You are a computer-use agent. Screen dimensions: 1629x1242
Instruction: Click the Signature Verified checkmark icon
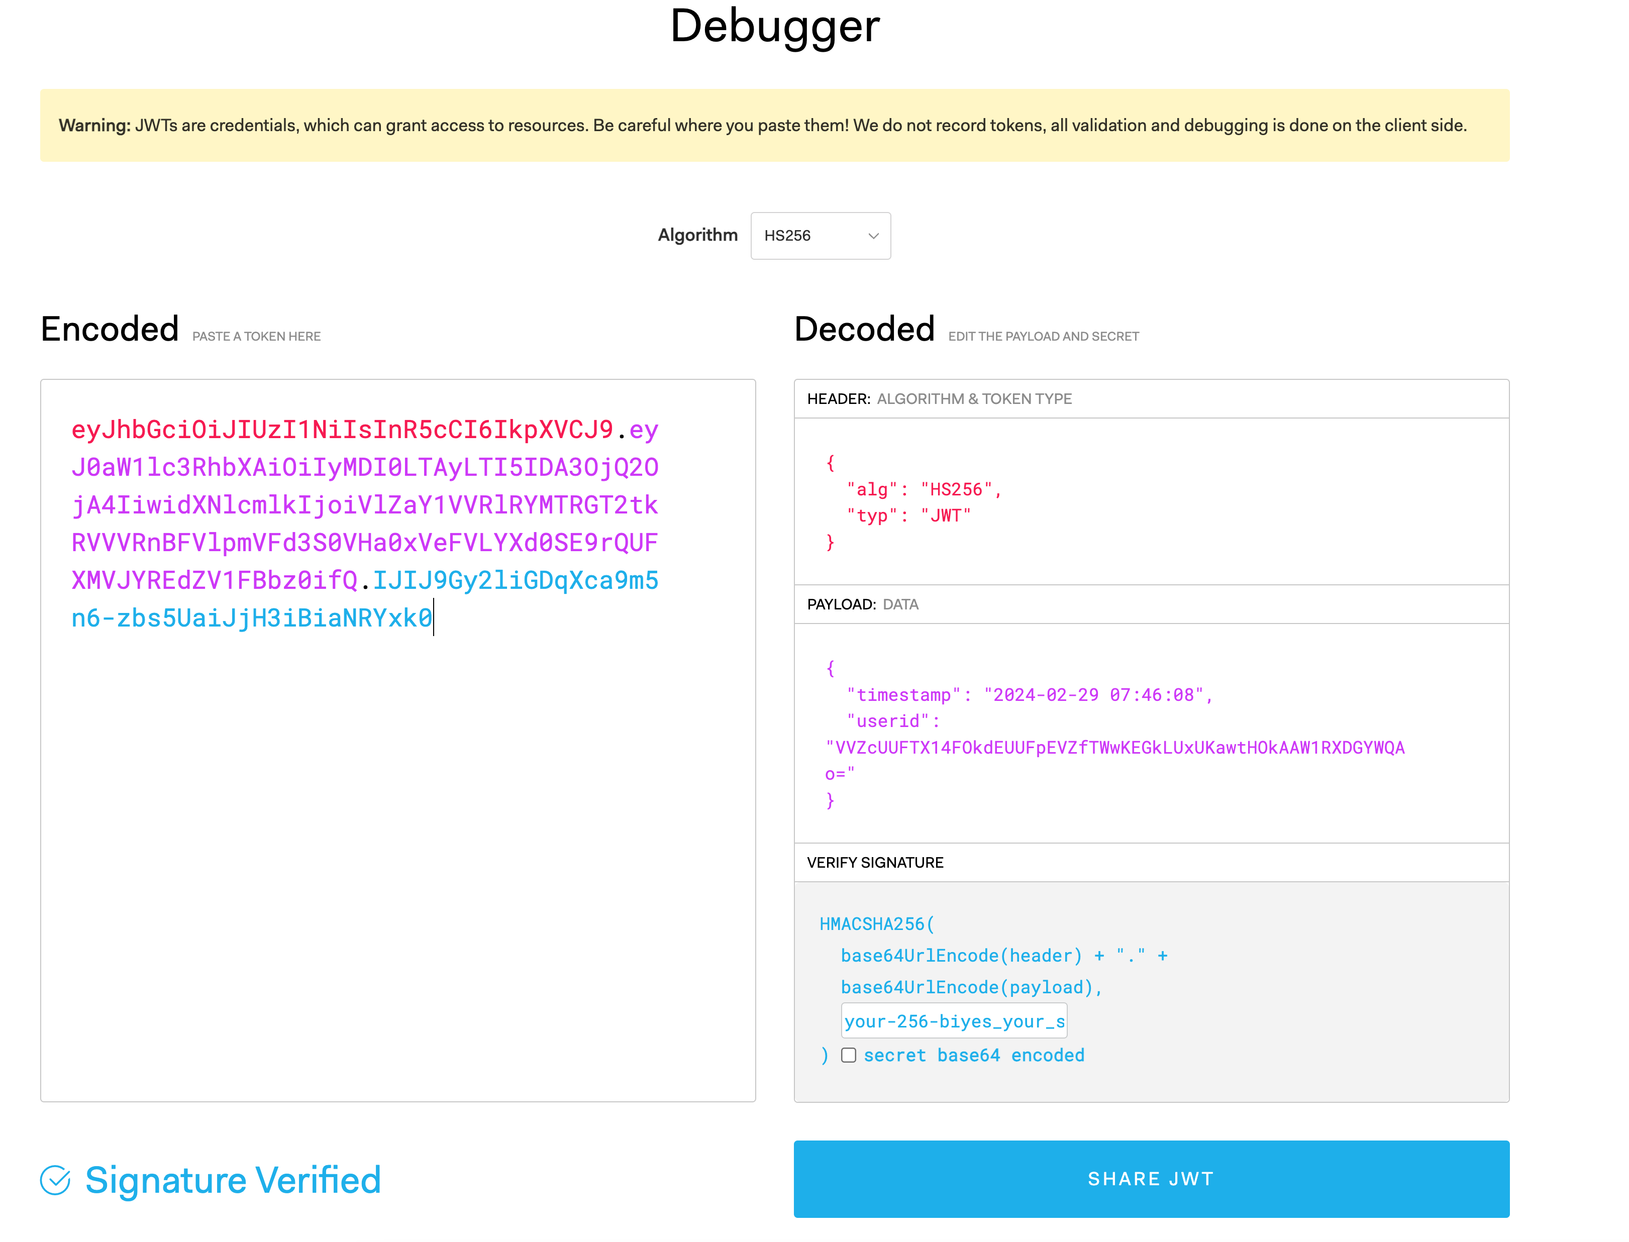click(x=55, y=1180)
